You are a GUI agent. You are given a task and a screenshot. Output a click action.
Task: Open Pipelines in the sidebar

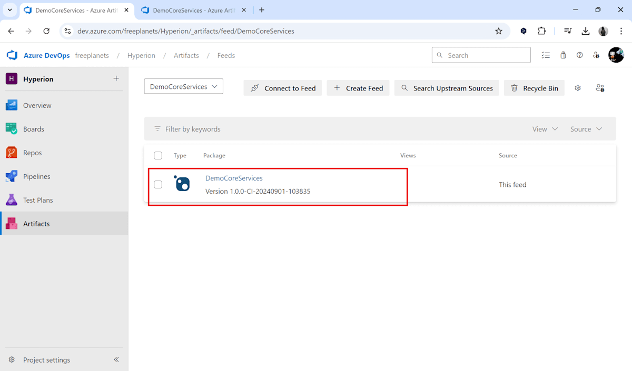[x=64, y=176]
